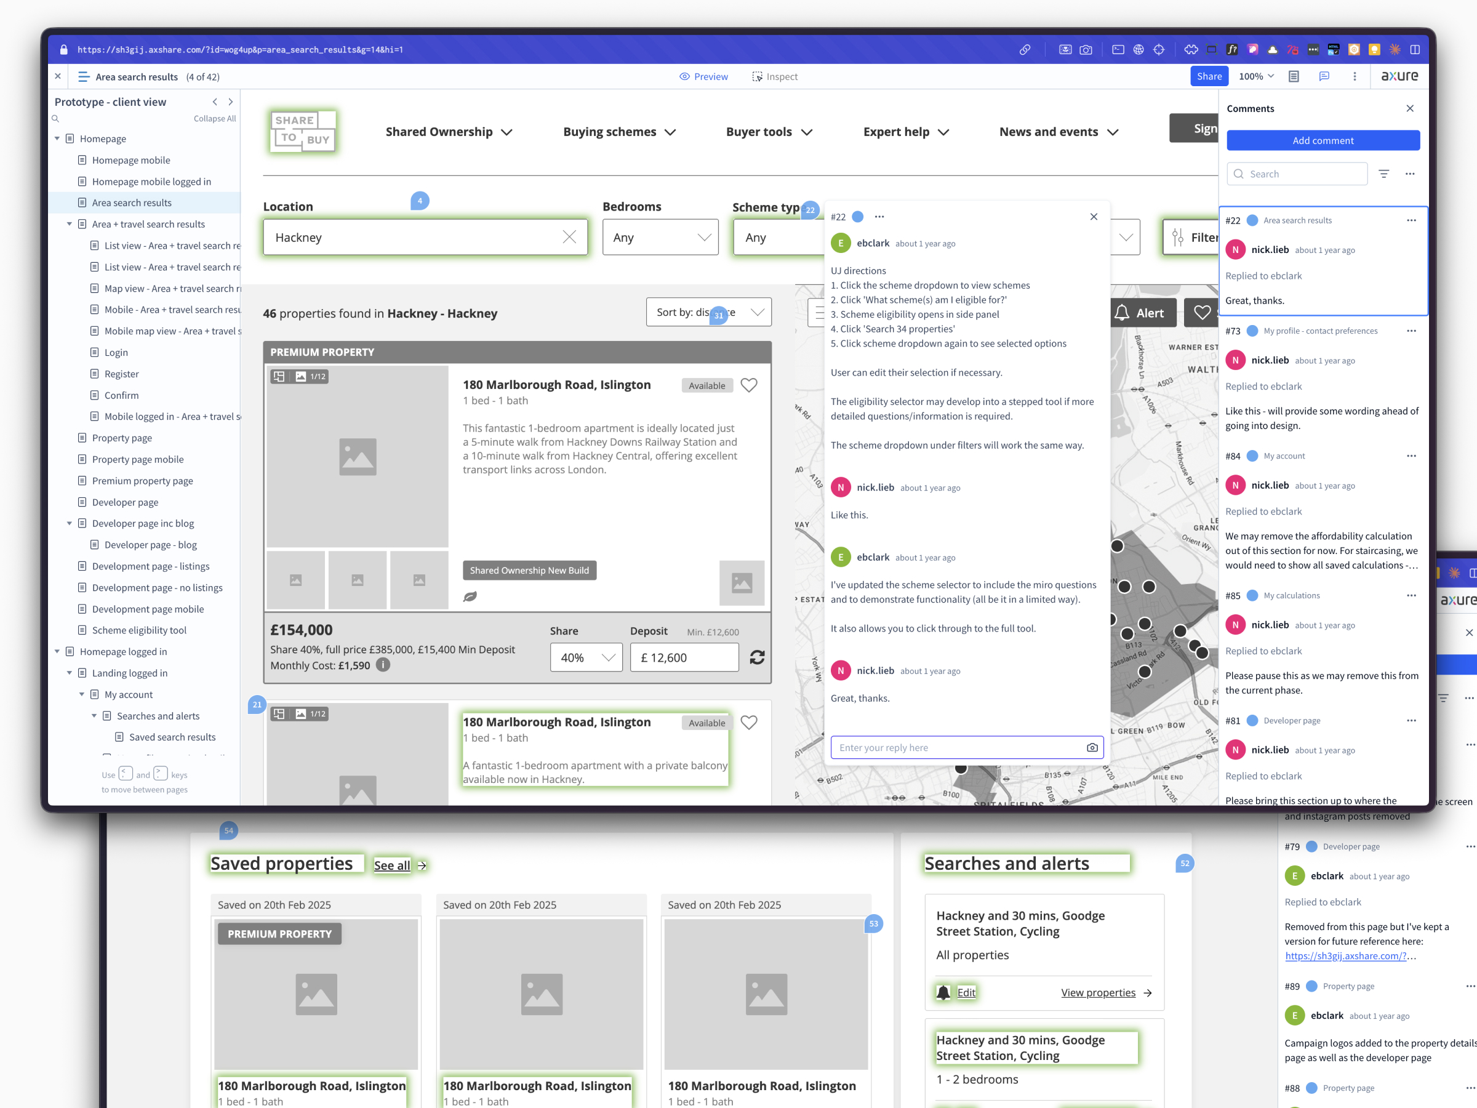Click the refresh icon beside the deposit field

(x=756, y=657)
